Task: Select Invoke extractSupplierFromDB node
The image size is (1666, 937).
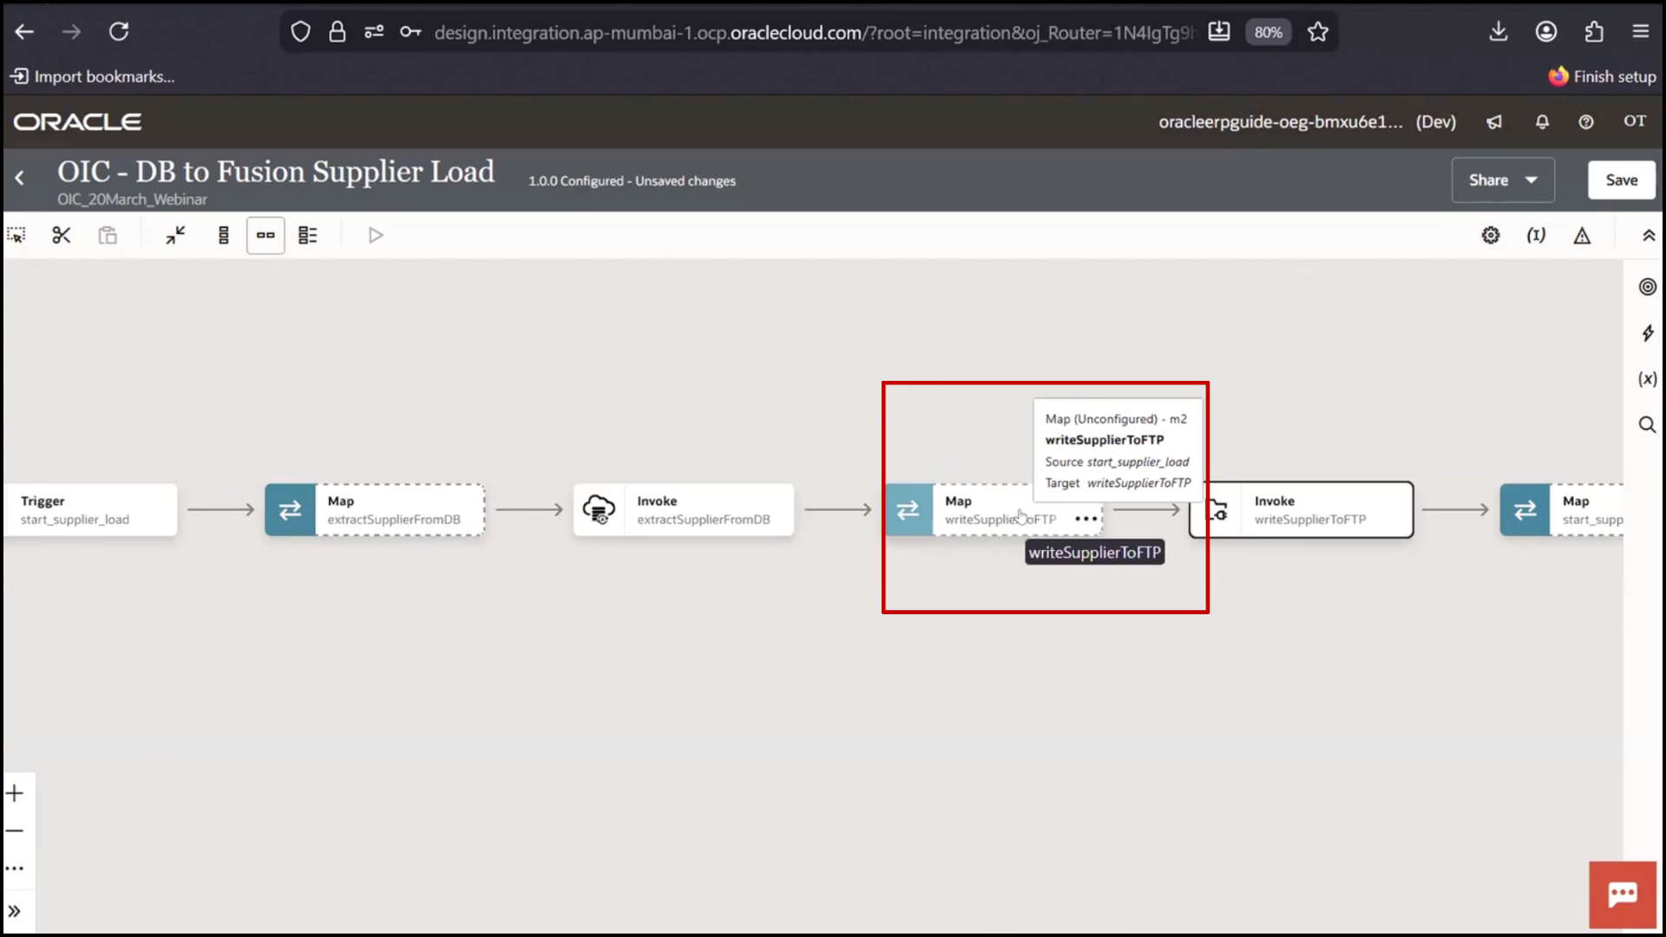Action: tap(683, 510)
